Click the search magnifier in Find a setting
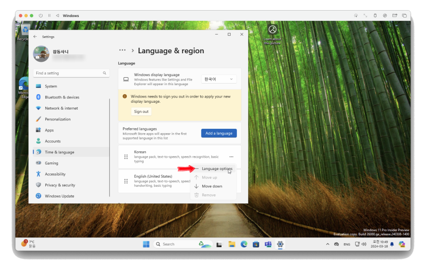426x271 pixels. point(104,73)
